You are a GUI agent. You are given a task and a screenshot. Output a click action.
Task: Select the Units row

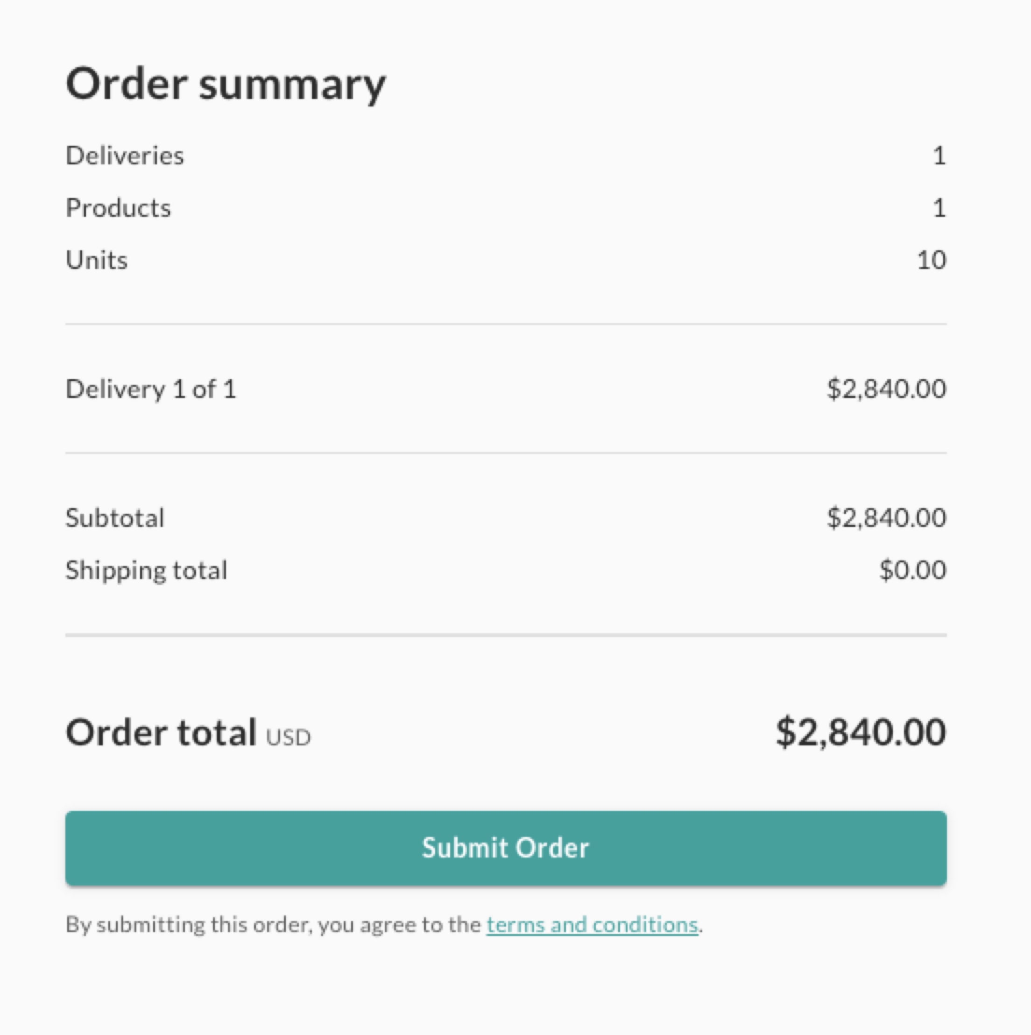[x=96, y=261]
